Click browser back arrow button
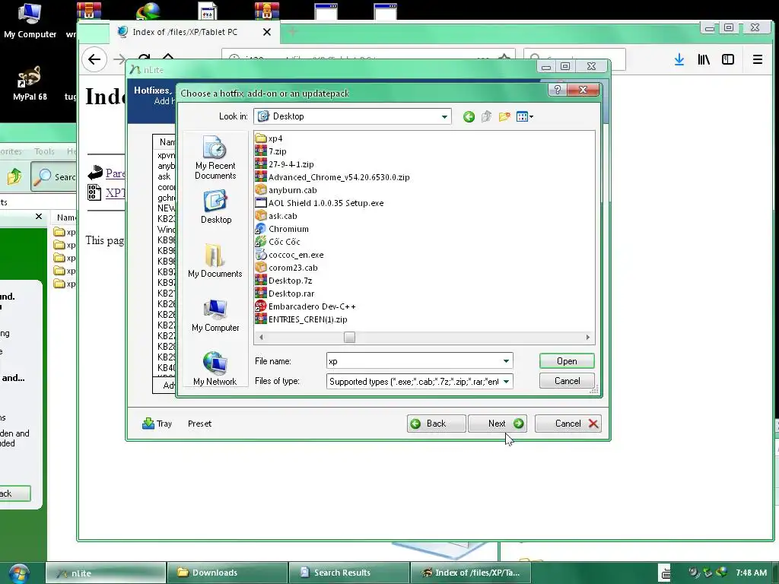Screen dimensions: 779x584 coord(94,59)
